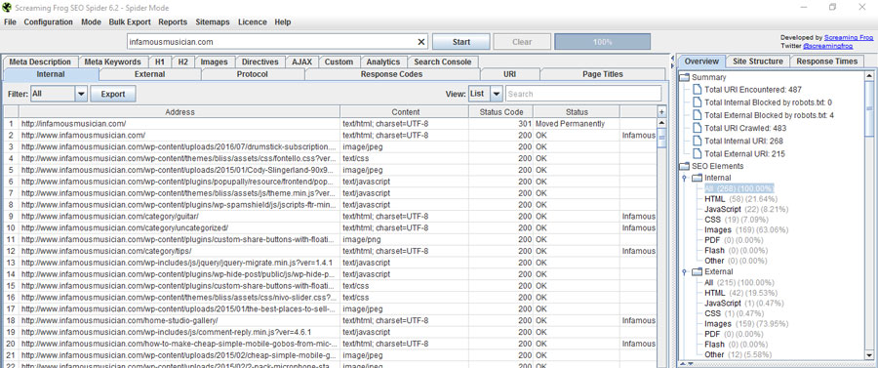
Task: Open the Screaming Frog developer link
Action: pyautogui.click(x=849, y=37)
